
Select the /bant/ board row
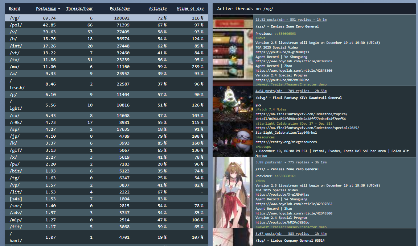click(x=106, y=237)
